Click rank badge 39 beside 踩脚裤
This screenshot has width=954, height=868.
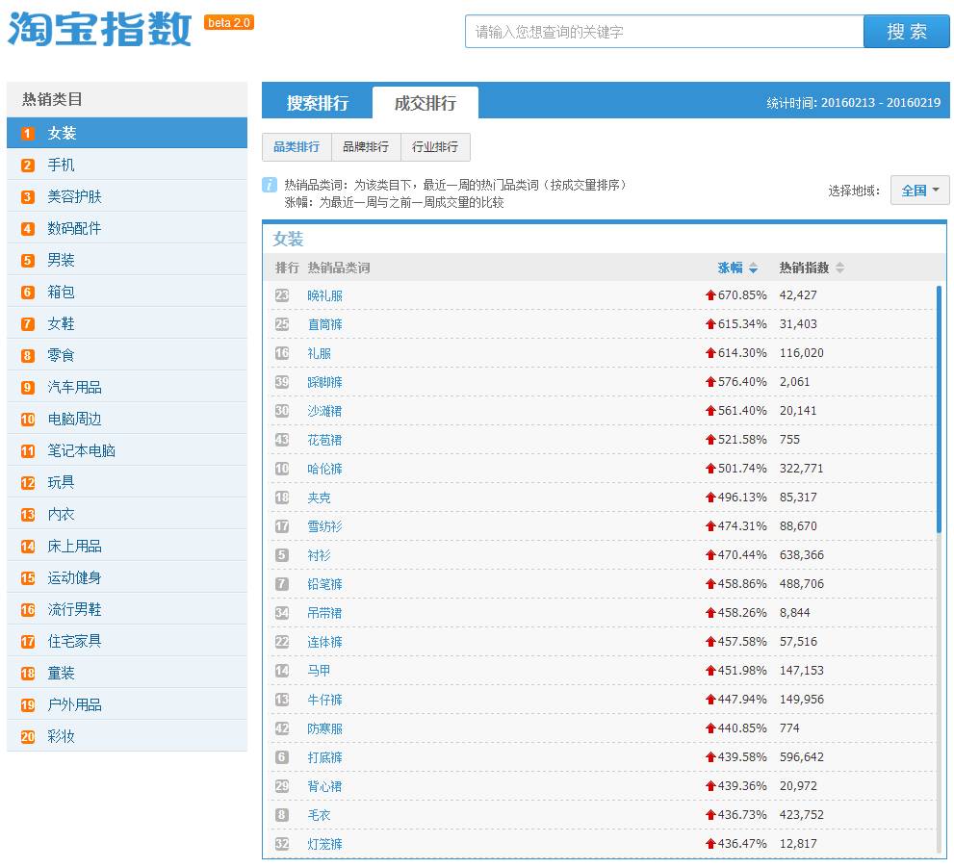(282, 382)
